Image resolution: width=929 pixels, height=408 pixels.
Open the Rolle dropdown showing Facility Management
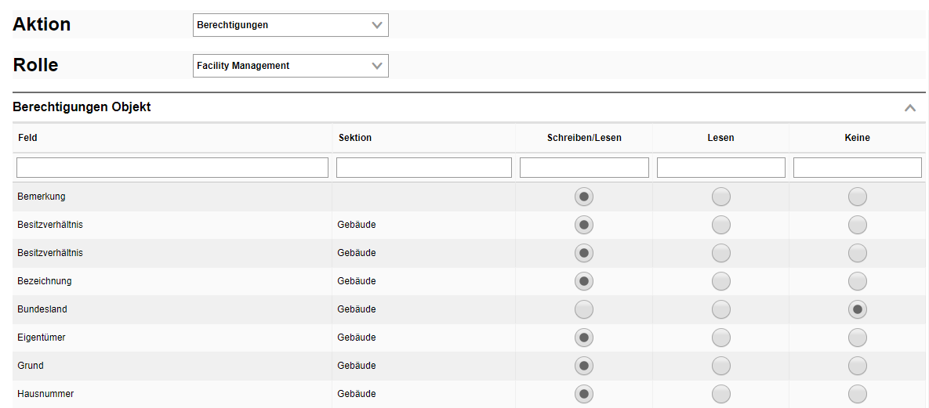[290, 66]
